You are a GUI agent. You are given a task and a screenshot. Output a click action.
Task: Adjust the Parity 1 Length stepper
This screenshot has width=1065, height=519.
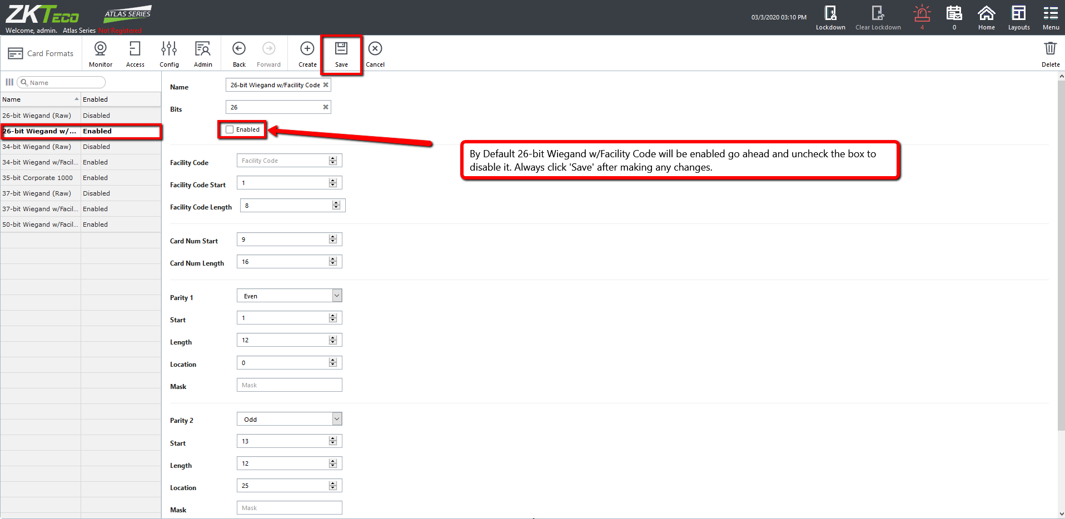point(333,340)
